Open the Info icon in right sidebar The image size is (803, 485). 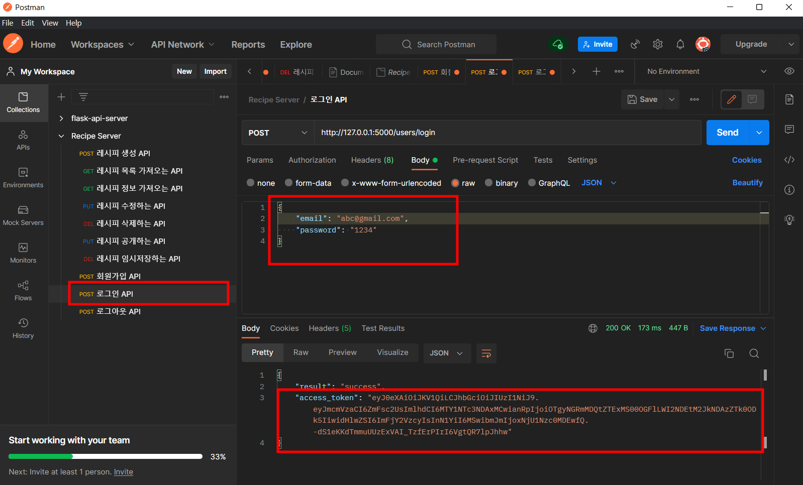[x=789, y=190]
